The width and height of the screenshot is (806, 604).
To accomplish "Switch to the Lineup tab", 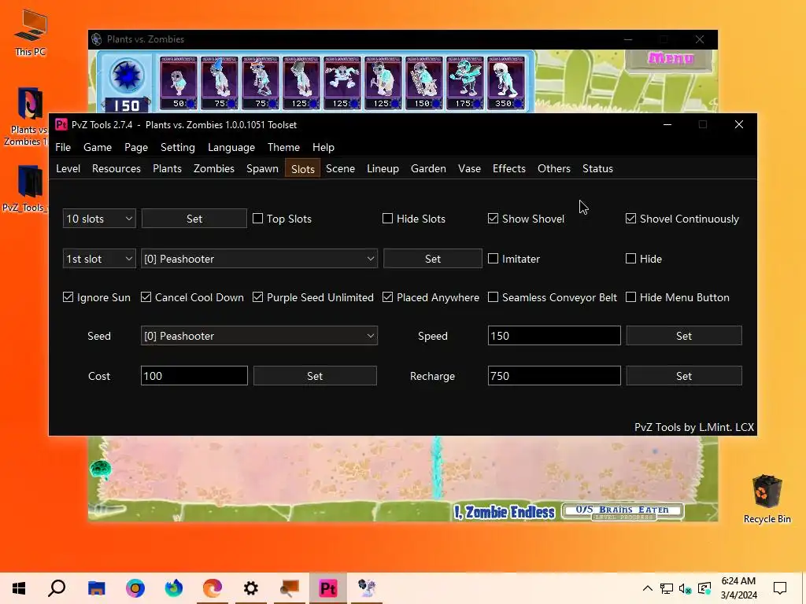I will pyautogui.click(x=383, y=168).
